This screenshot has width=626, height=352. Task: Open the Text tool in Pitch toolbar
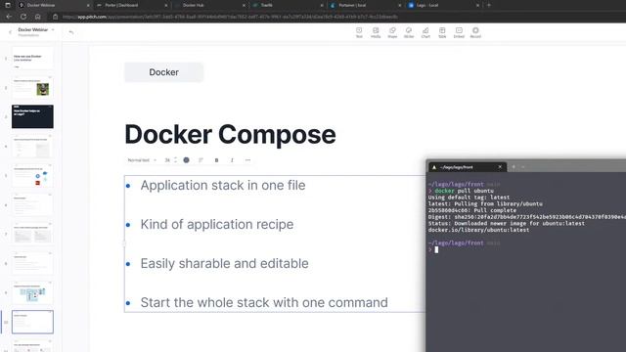click(x=359, y=32)
